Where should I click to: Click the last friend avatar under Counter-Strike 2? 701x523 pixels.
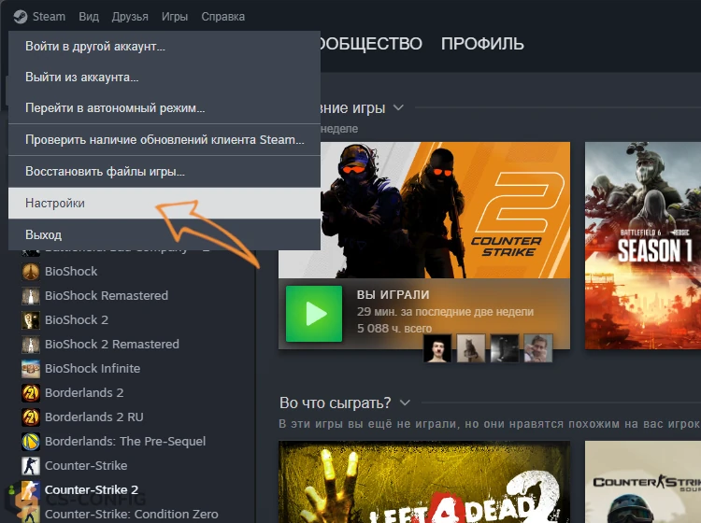click(538, 348)
